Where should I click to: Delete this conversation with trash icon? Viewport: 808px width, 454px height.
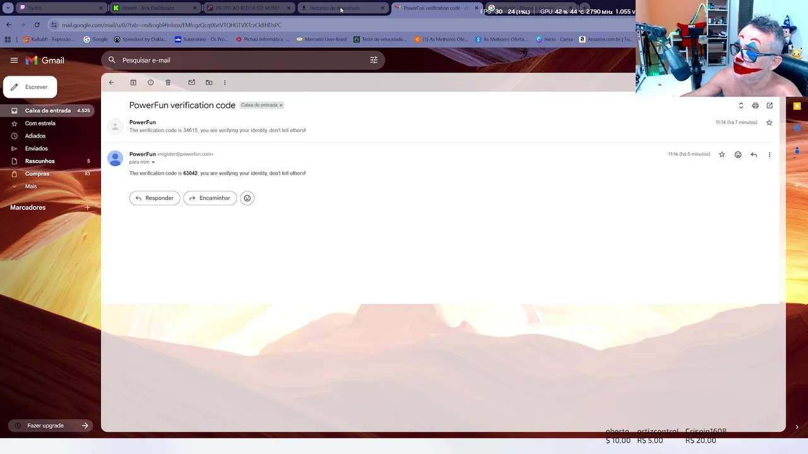pyautogui.click(x=168, y=83)
